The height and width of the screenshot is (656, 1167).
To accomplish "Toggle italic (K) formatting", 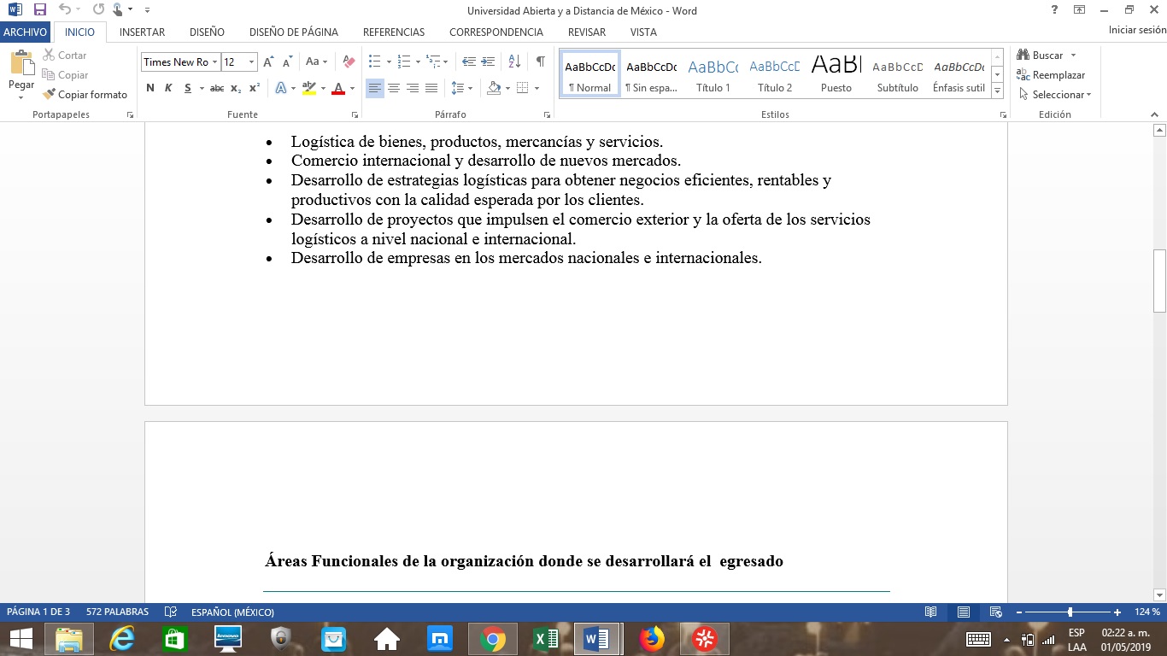I will tap(168, 88).
